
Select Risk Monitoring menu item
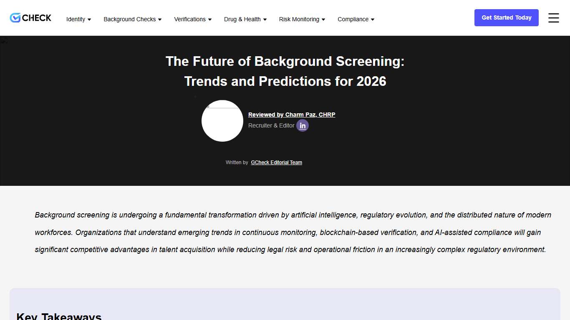299,19
